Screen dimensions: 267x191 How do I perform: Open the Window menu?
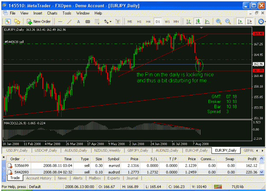click(x=83, y=13)
